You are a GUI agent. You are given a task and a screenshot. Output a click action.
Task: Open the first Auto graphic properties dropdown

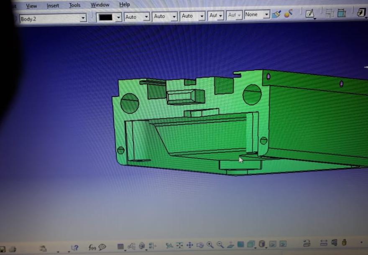click(x=137, y=17)
